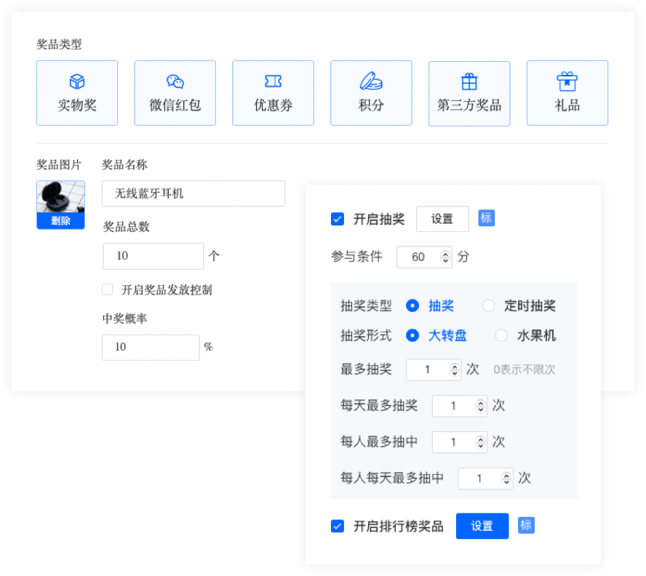Viewport: 646px width, 576px height.
Task: Choose the 微信红包 WeChat icon
Action: coord(175,81)
